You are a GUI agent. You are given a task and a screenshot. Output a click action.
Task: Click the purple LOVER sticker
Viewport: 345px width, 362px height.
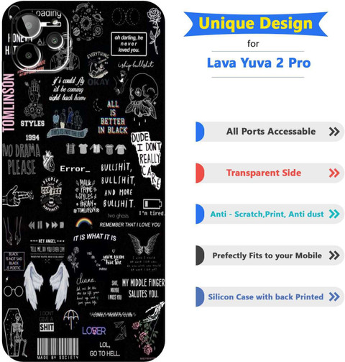pos(94,331)
